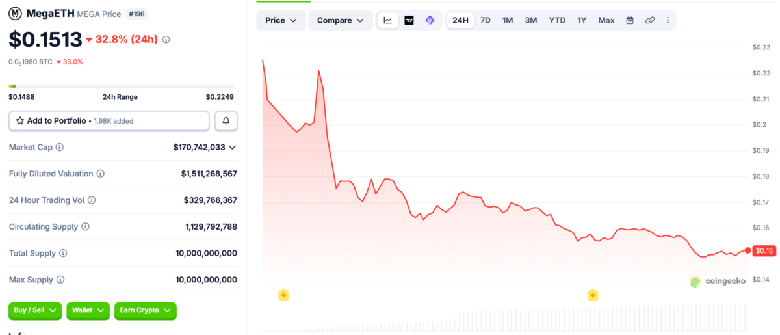This screenshot has height=335, width=780.
Task: Open the Price dropdown
Action: coord(281,20)
